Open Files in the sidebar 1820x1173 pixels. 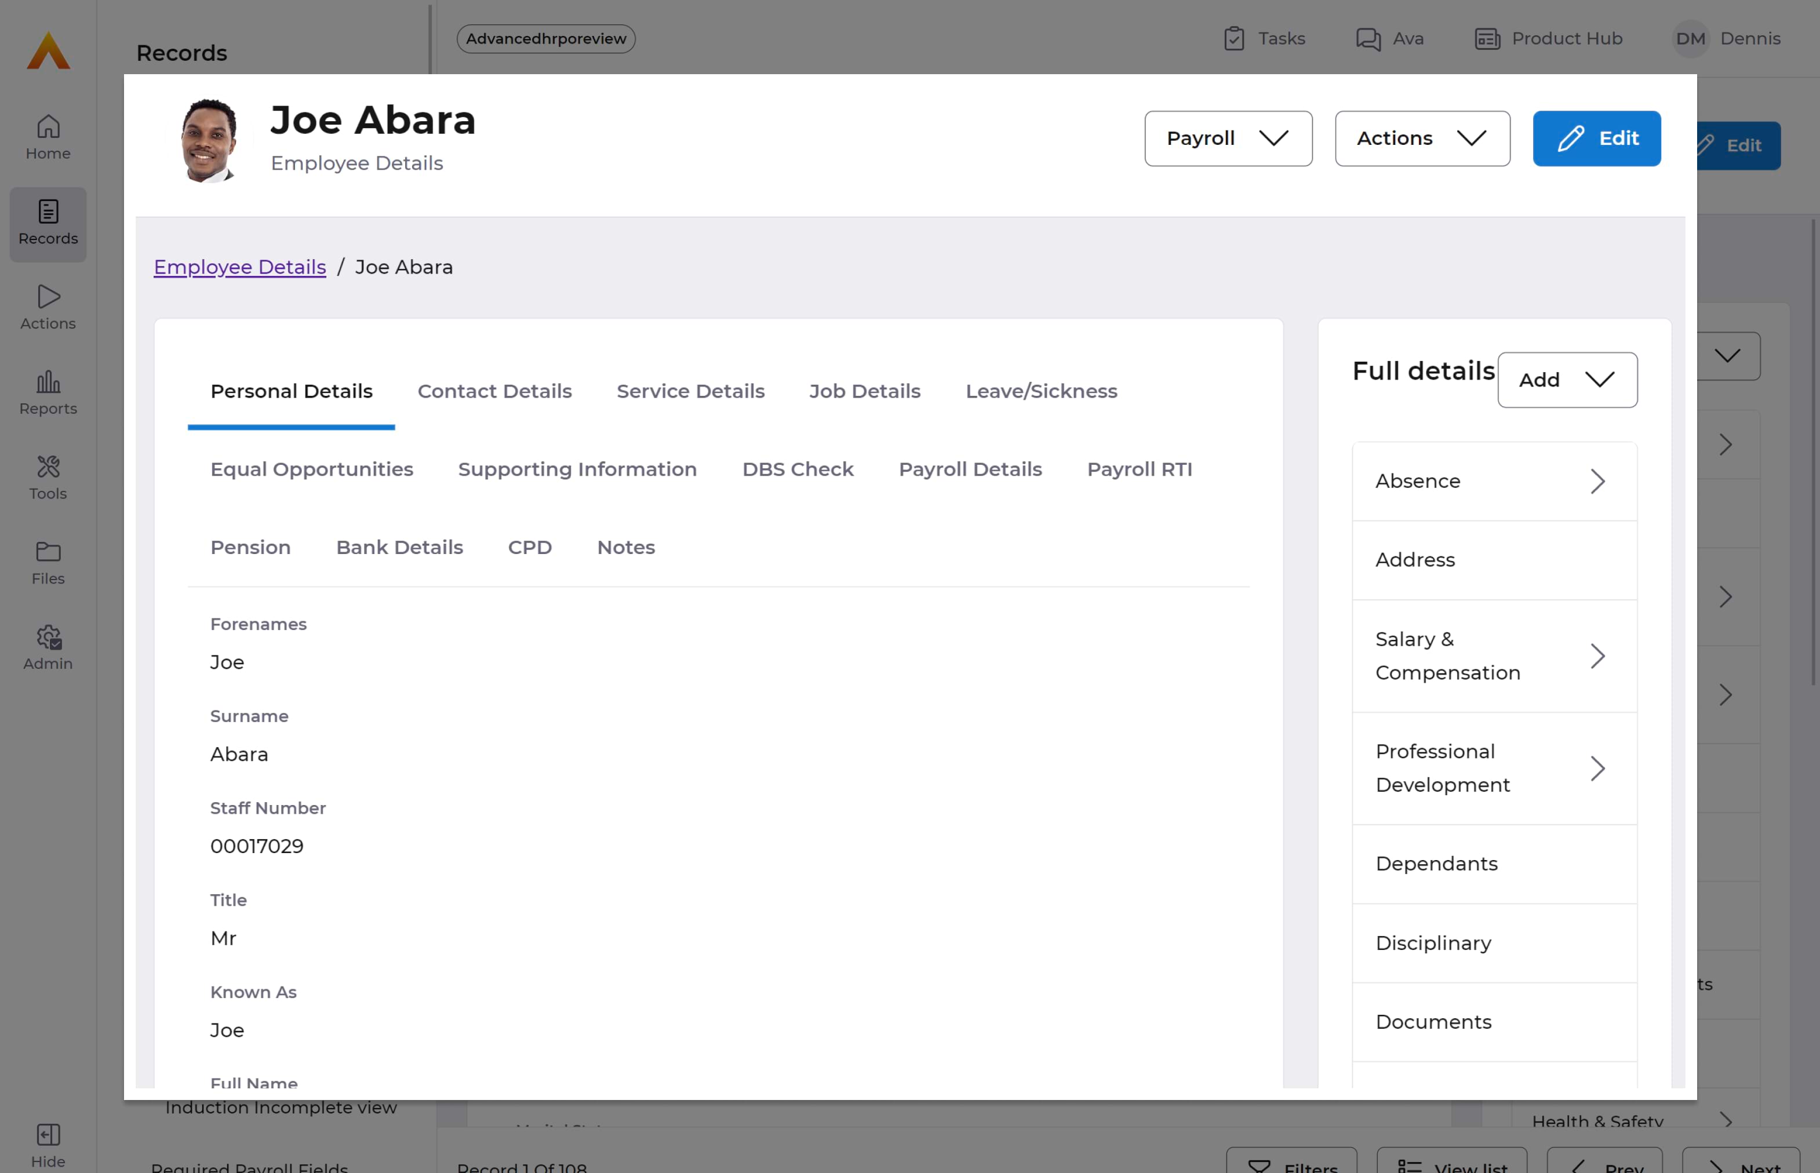point(48,563)
